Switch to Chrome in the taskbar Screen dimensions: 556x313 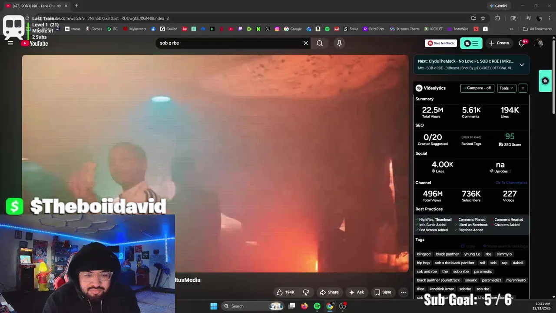(330, 306)
